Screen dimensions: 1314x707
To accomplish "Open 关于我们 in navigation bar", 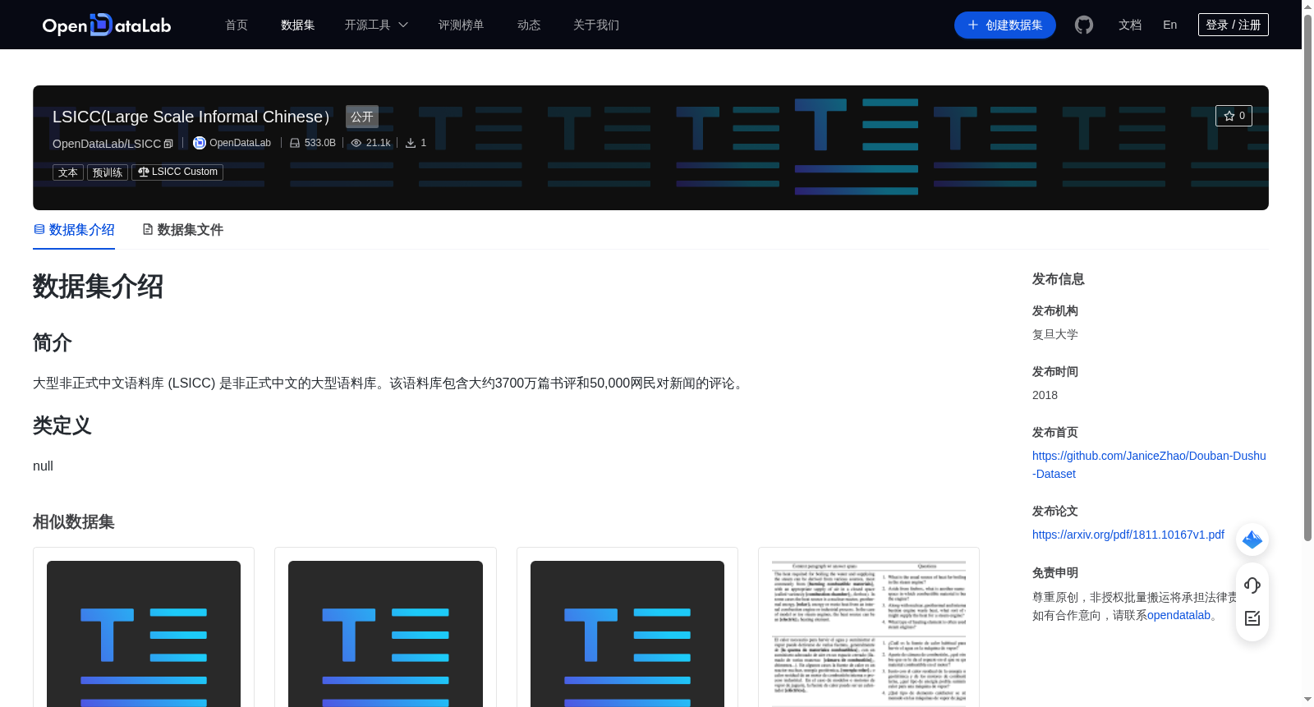I will pos(596,25).
